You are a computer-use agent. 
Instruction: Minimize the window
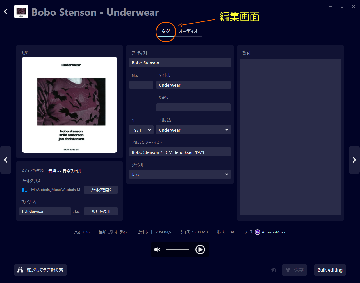[330, 6]
